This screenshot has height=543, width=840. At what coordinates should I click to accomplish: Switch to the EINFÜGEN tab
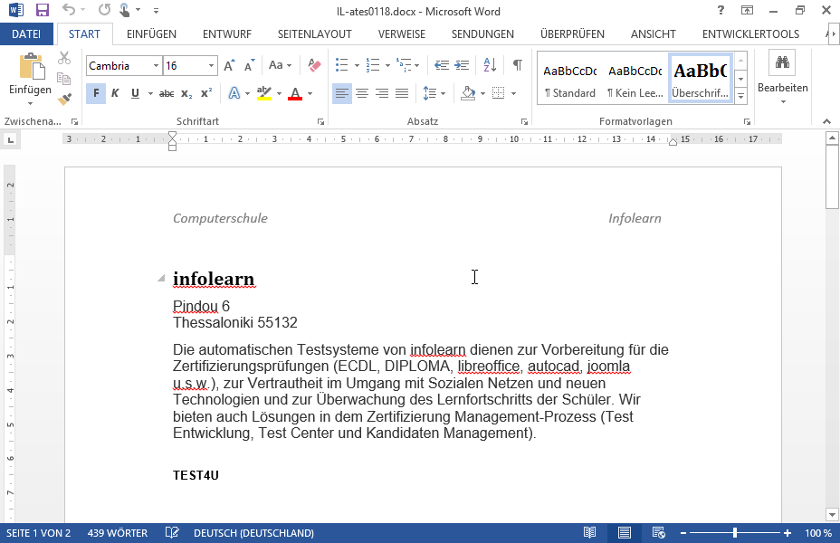151,34
